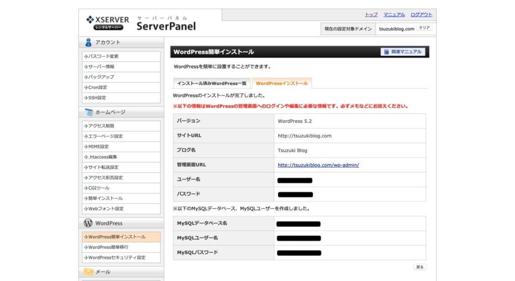Select the WordPressインストール tab

pos(282,83)
